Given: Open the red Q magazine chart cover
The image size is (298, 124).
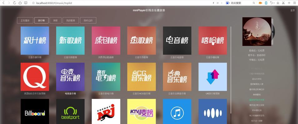Looking at the screenshot, I should pyautogui.click(x=35, y=77).
